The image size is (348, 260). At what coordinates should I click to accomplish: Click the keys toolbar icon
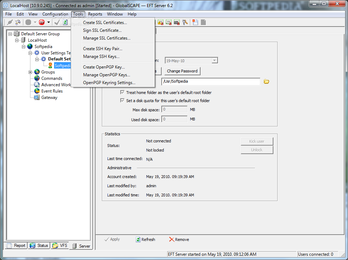tap(185, 22)
